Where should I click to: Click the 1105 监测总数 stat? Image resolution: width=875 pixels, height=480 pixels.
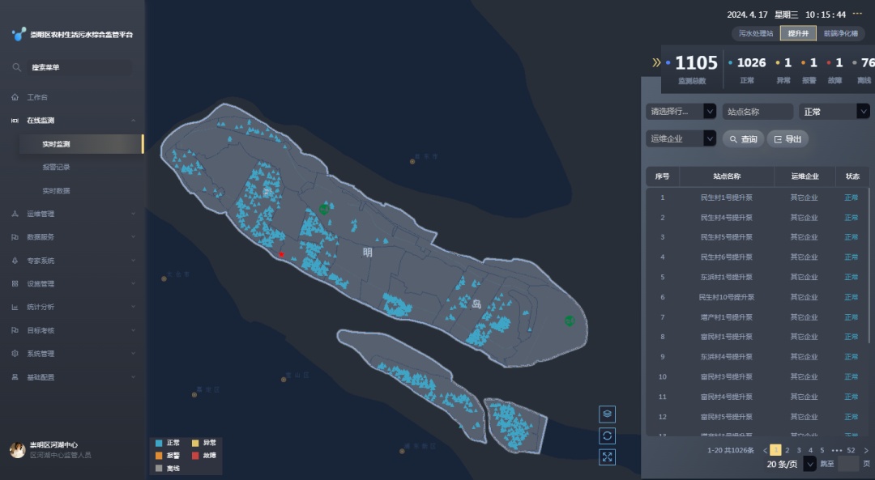click(692, 69)
